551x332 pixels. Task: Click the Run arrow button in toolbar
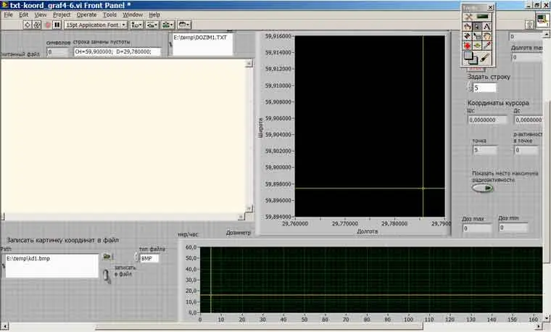[27, 25]
